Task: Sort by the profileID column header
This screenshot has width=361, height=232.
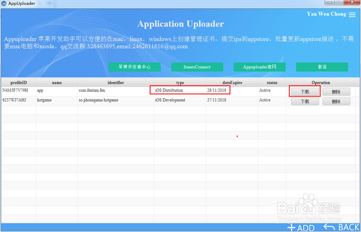Action: coord(18,83)
